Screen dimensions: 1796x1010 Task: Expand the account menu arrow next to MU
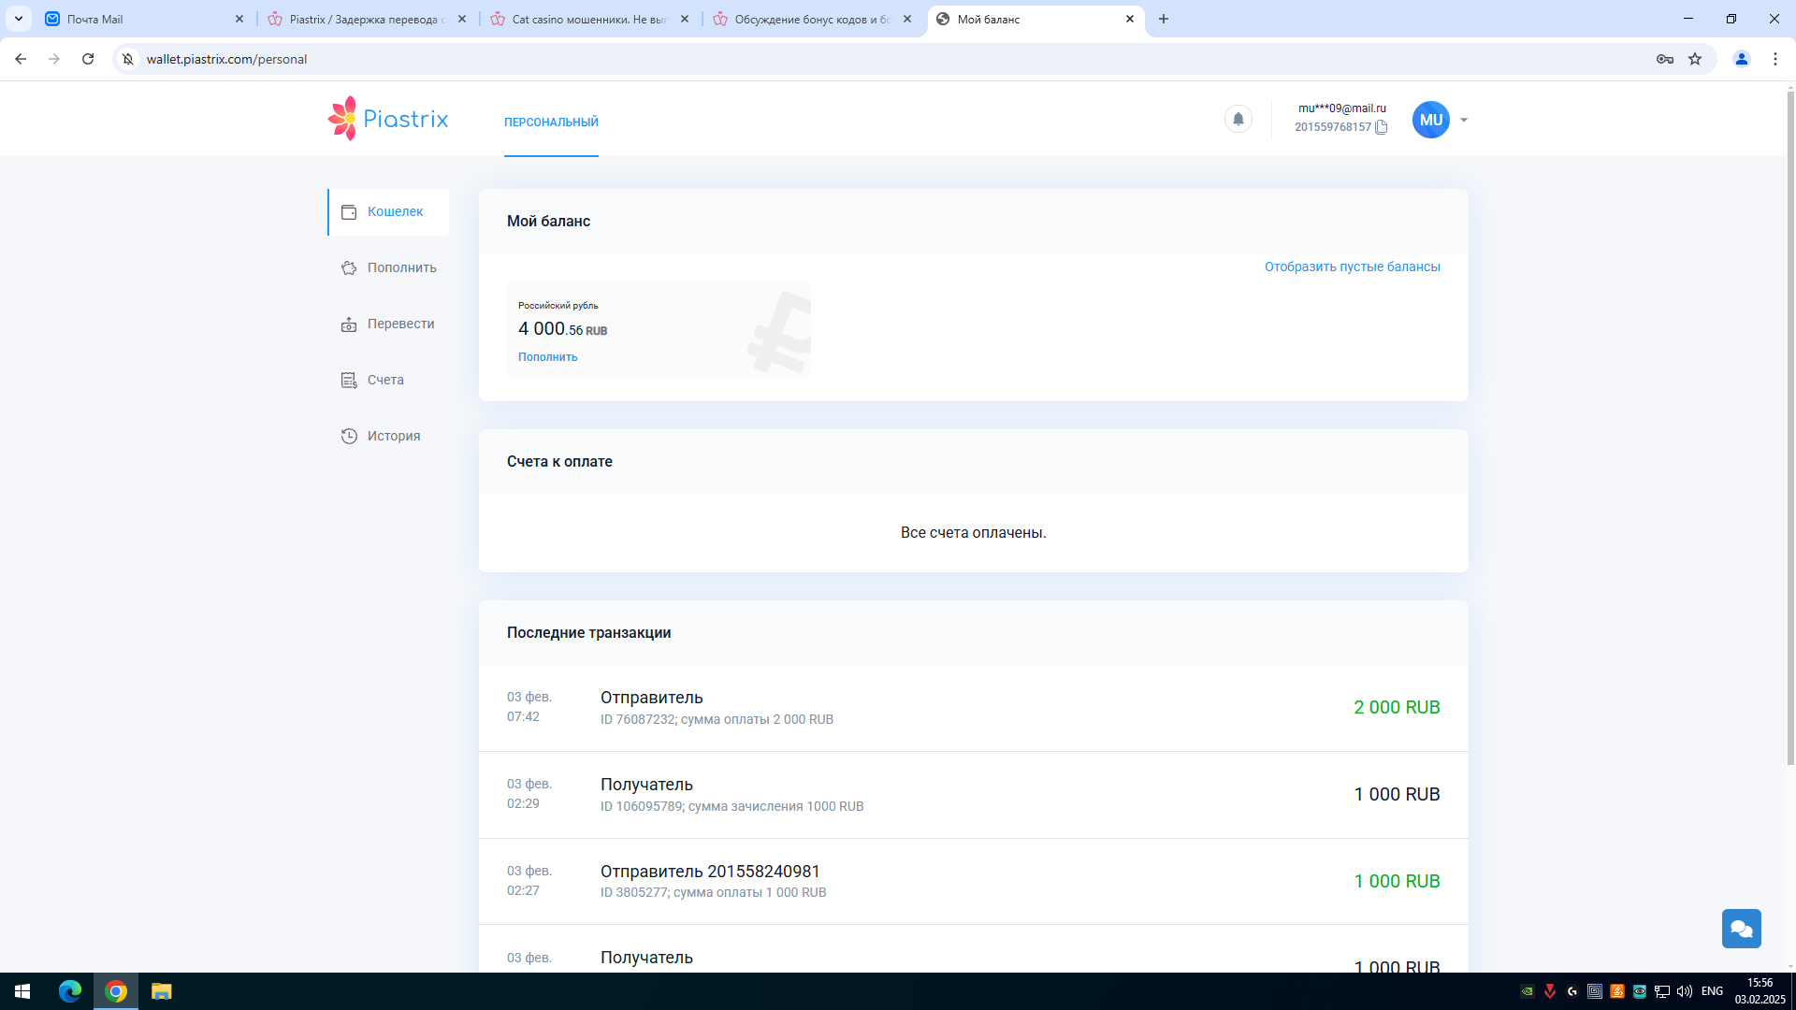[x=1464, y=120]
